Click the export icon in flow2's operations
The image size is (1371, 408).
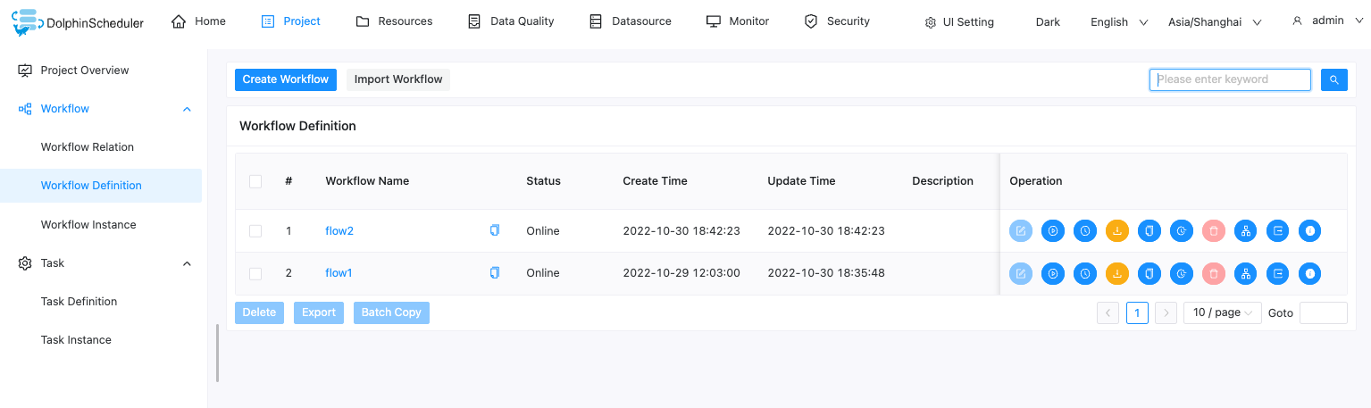tap(1278, 230)
